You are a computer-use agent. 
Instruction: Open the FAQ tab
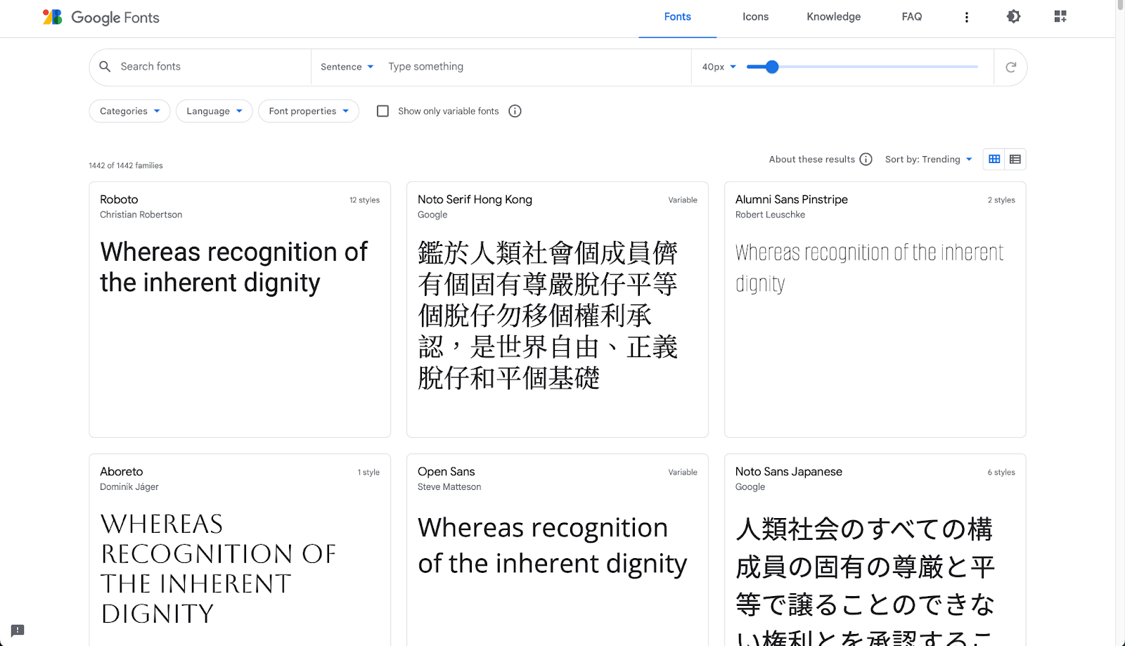click(x=912, y=17)
